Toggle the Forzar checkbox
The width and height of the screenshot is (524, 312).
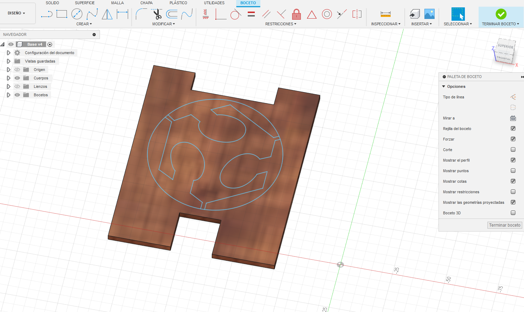coord(513,139)
